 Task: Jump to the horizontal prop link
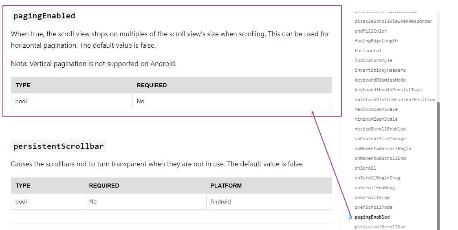[368, 51]
